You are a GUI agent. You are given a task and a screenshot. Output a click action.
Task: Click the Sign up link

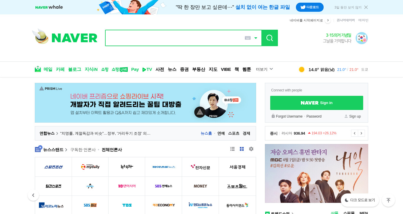tap(353, 116)
